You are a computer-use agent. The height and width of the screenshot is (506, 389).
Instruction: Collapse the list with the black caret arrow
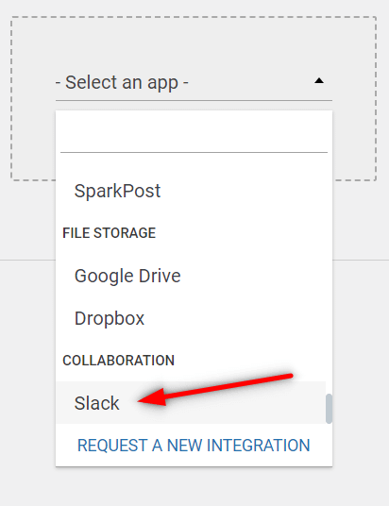(319, 80)
